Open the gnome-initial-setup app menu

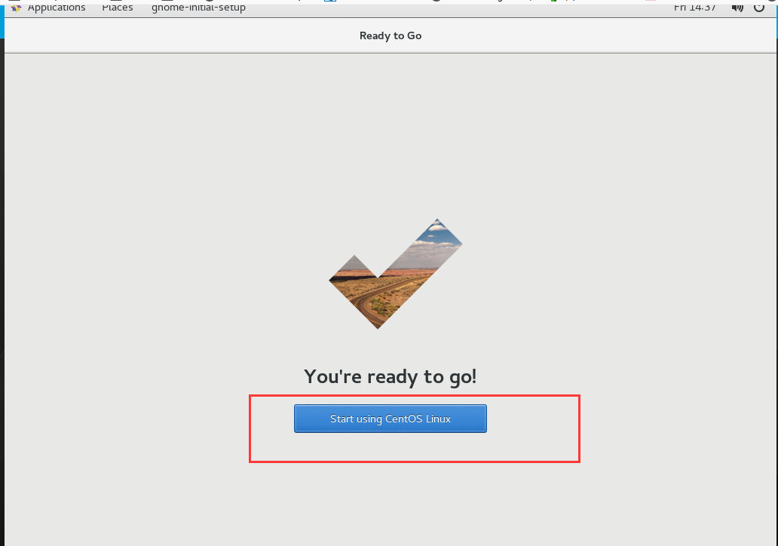click(198, 7)
